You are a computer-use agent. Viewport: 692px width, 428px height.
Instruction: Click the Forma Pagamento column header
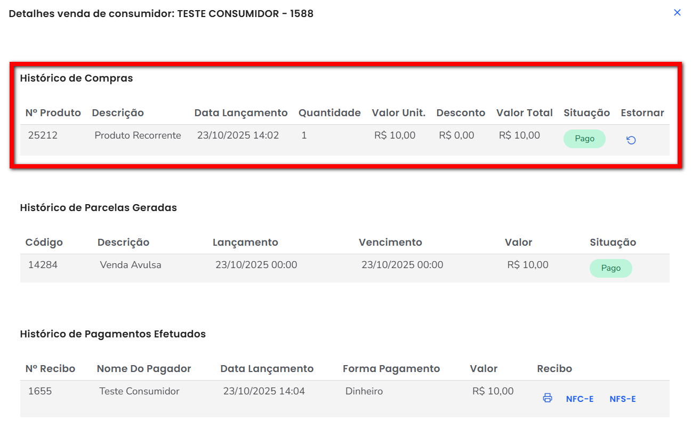pos(391,369)
